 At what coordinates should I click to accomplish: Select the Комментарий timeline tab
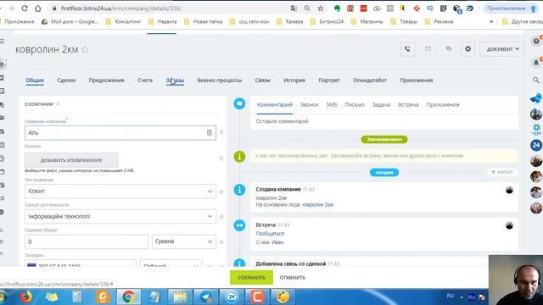coord(275,105)
